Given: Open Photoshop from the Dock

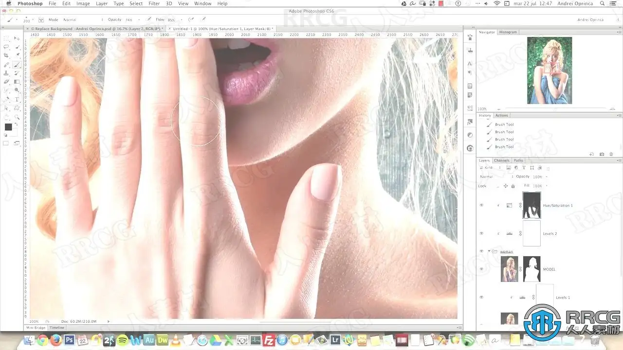Looking at the screenshot, I should click(x=69, y=340).
